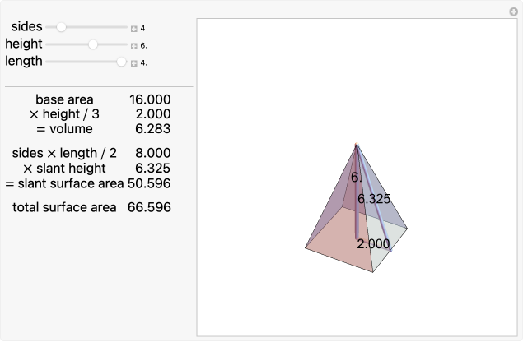Click the slant surface area value 50.596
The image size is (523, 342).
149,183
